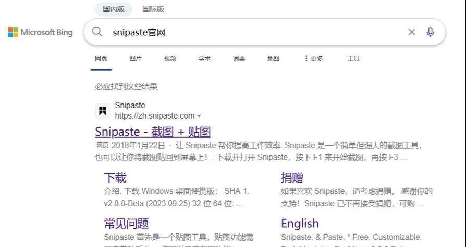Screen dimensions: 466x247
Task: Open the Snipaste - 截图 + 贴图 result
Action: pyautogui.click(x=153, y=132)
